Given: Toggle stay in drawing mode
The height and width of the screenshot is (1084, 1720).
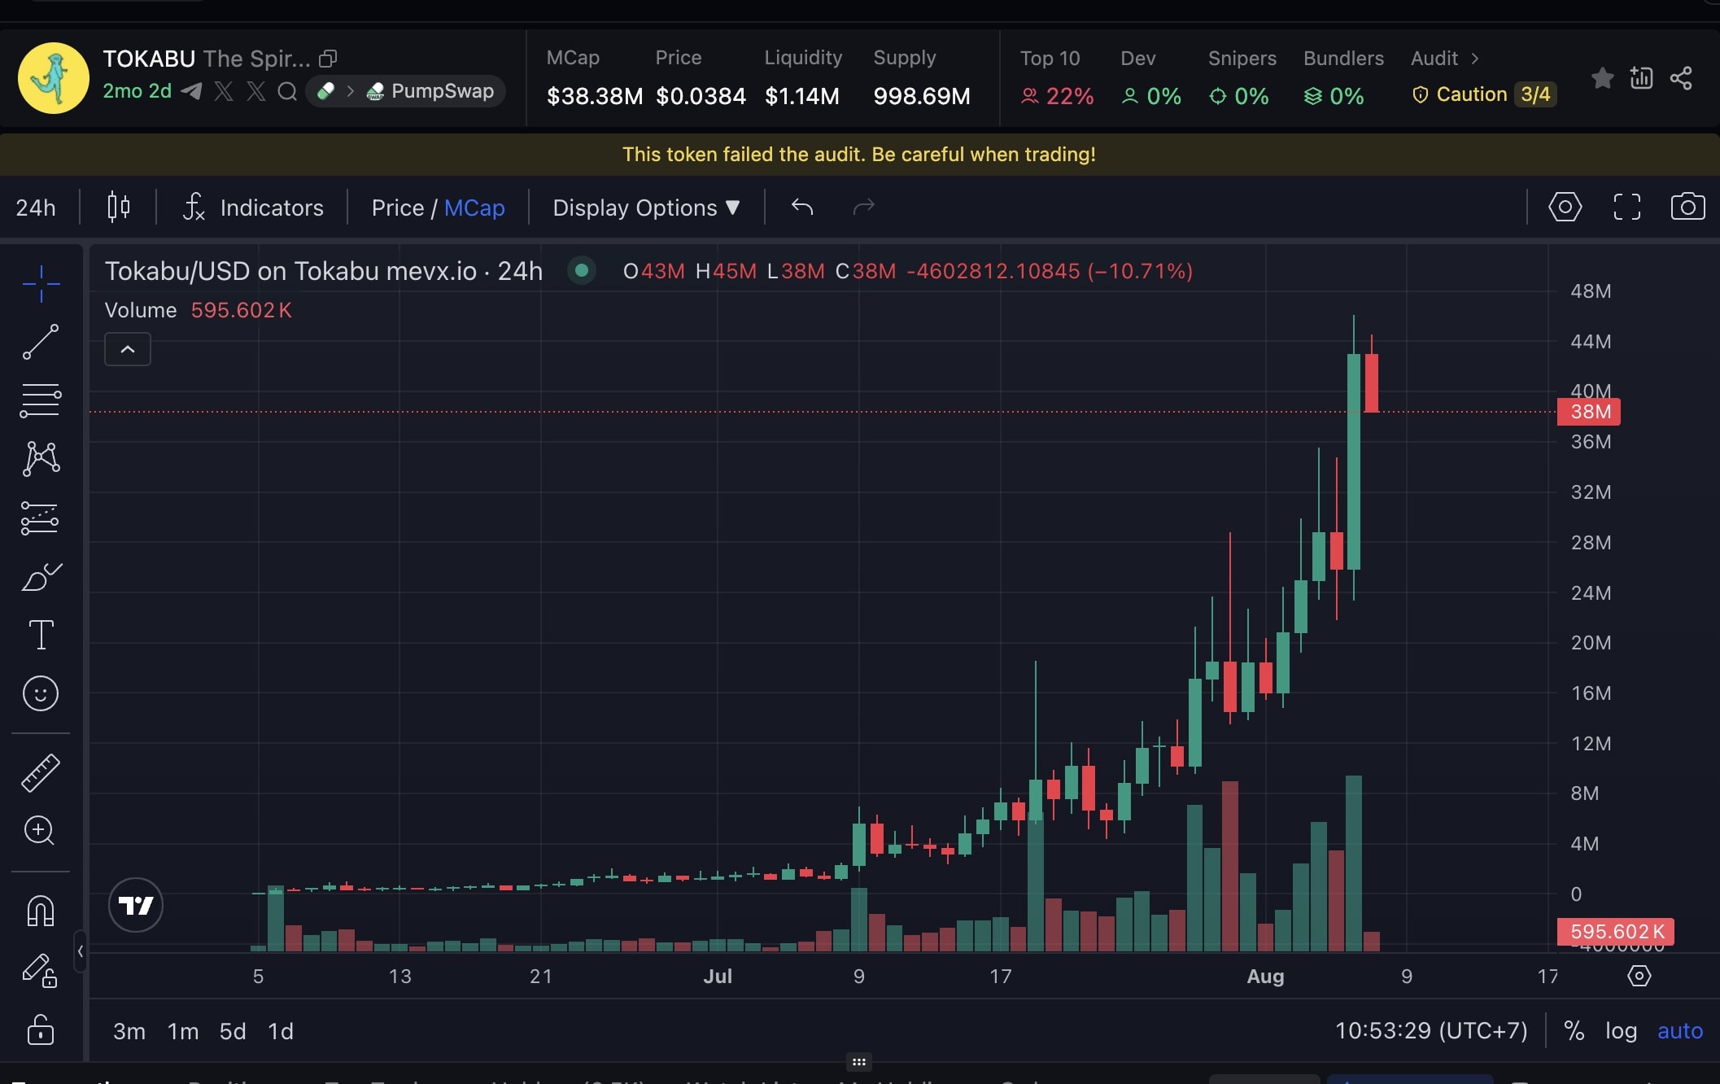Looking at the screenshot, I should (x=41, y=970).
